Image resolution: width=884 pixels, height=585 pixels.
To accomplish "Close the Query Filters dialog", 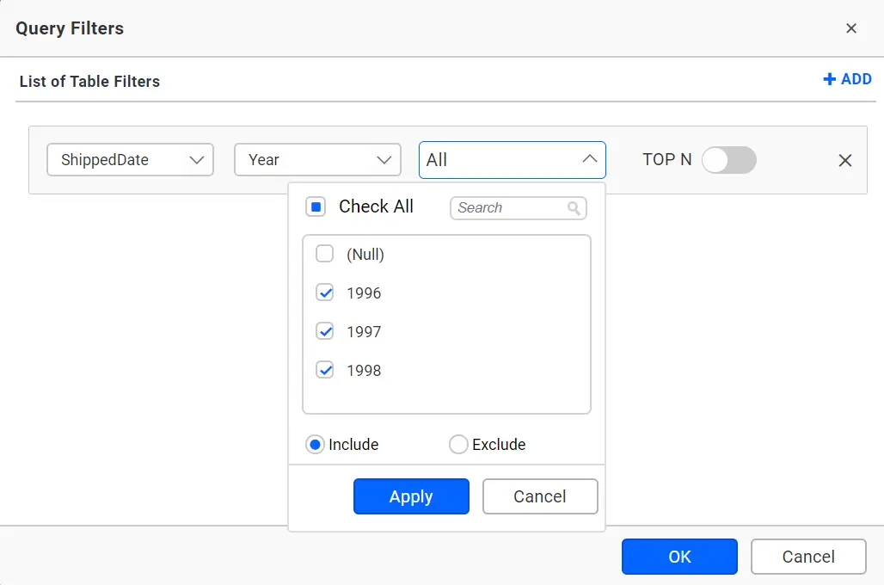I will coord(851,28).
